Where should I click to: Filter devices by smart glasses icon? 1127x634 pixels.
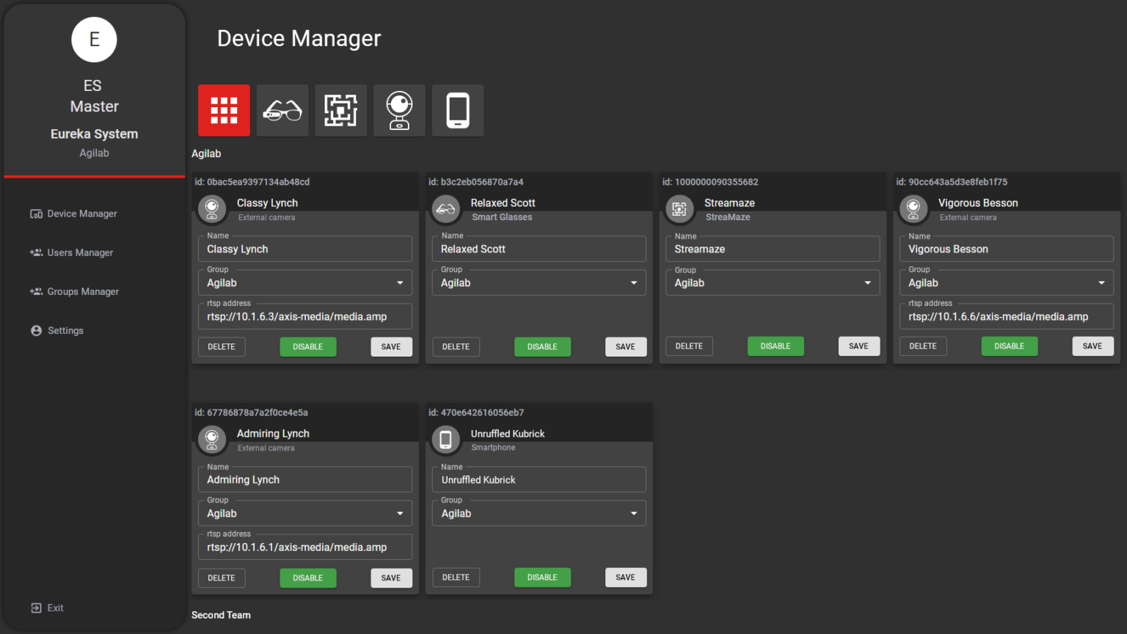coord(282,110)
